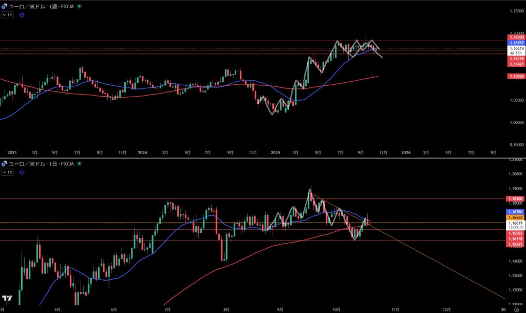Click the red 1.10369 moving average label

tap(516, 76)
